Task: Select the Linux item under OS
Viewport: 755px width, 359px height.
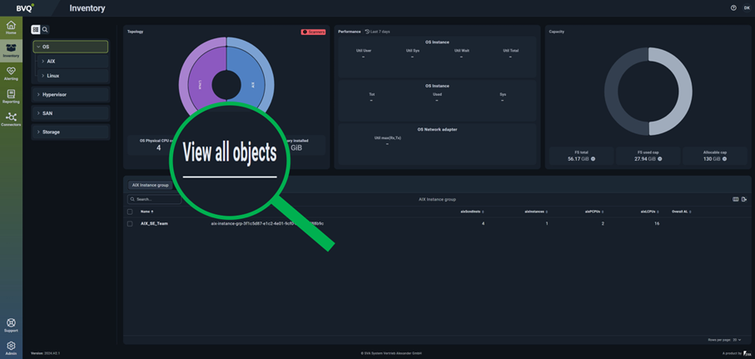Action: [53, 76]
